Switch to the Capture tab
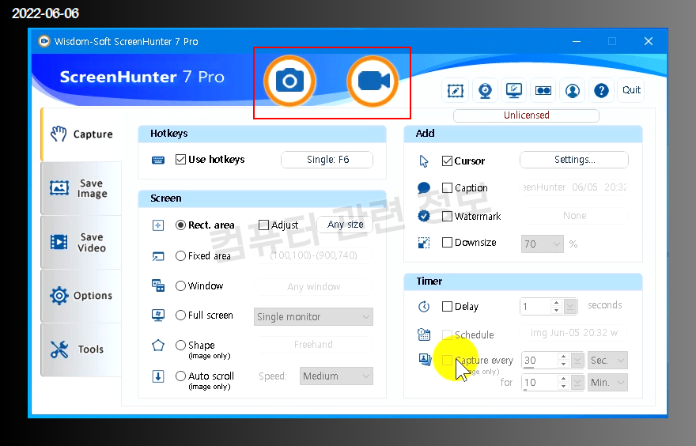Viewport: 696px width, 446px height. coord(81,134)
